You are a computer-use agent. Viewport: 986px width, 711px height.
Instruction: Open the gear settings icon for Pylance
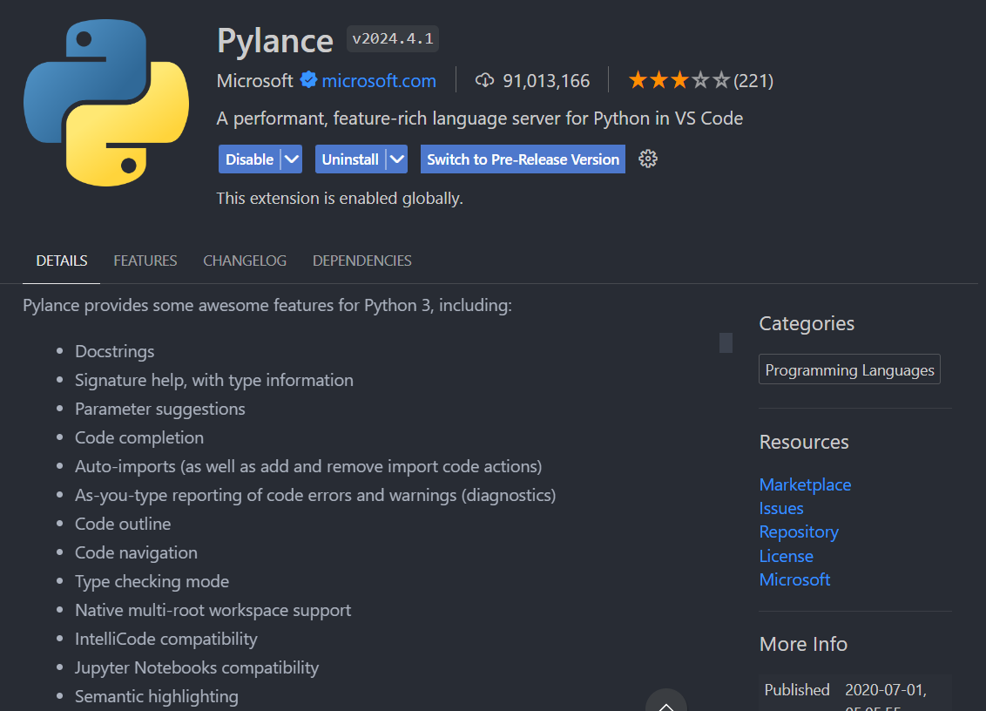click(647, 159)
